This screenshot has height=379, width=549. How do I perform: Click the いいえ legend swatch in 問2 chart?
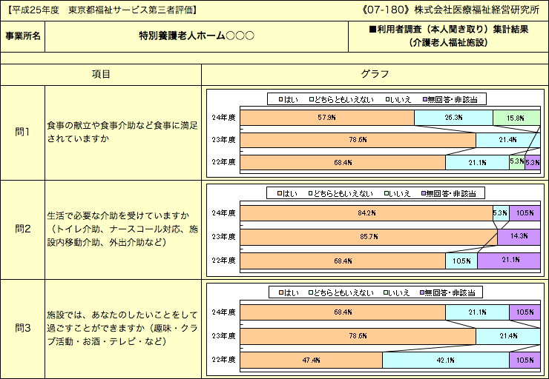387,193
